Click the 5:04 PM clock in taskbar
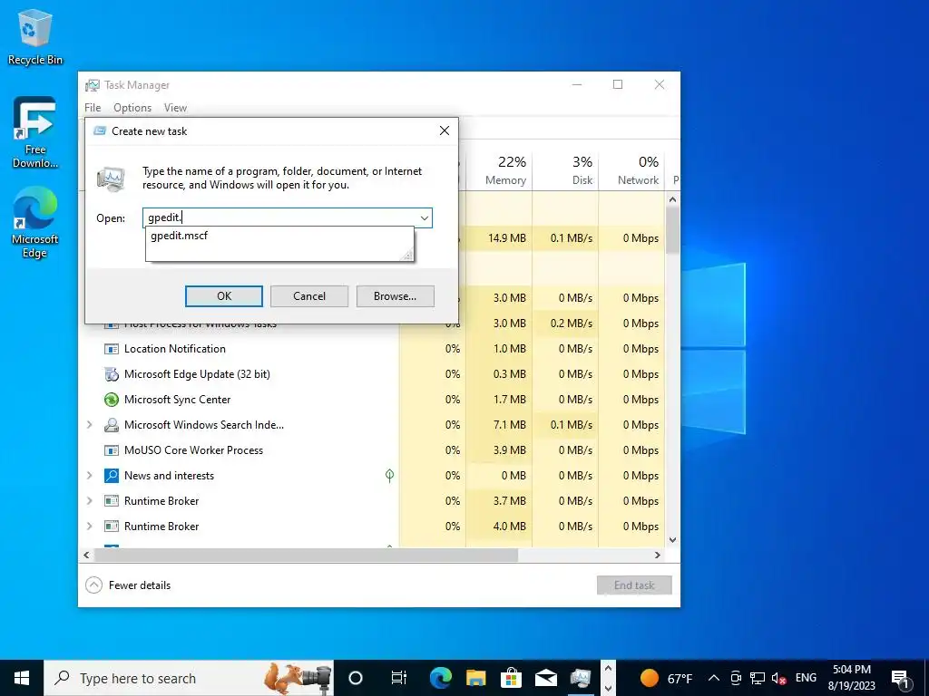This screenshot has width=929, height=696. click(x=851, y=670)
